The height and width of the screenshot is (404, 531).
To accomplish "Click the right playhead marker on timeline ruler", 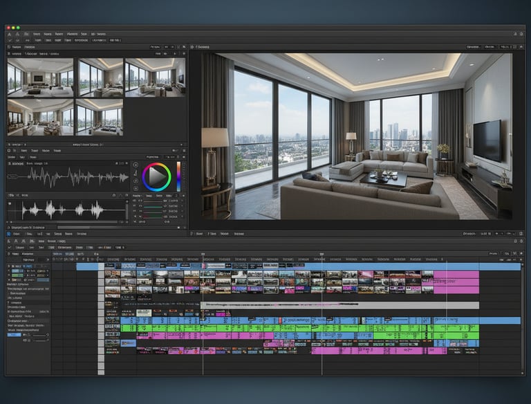I will click(x=322, y=254).
